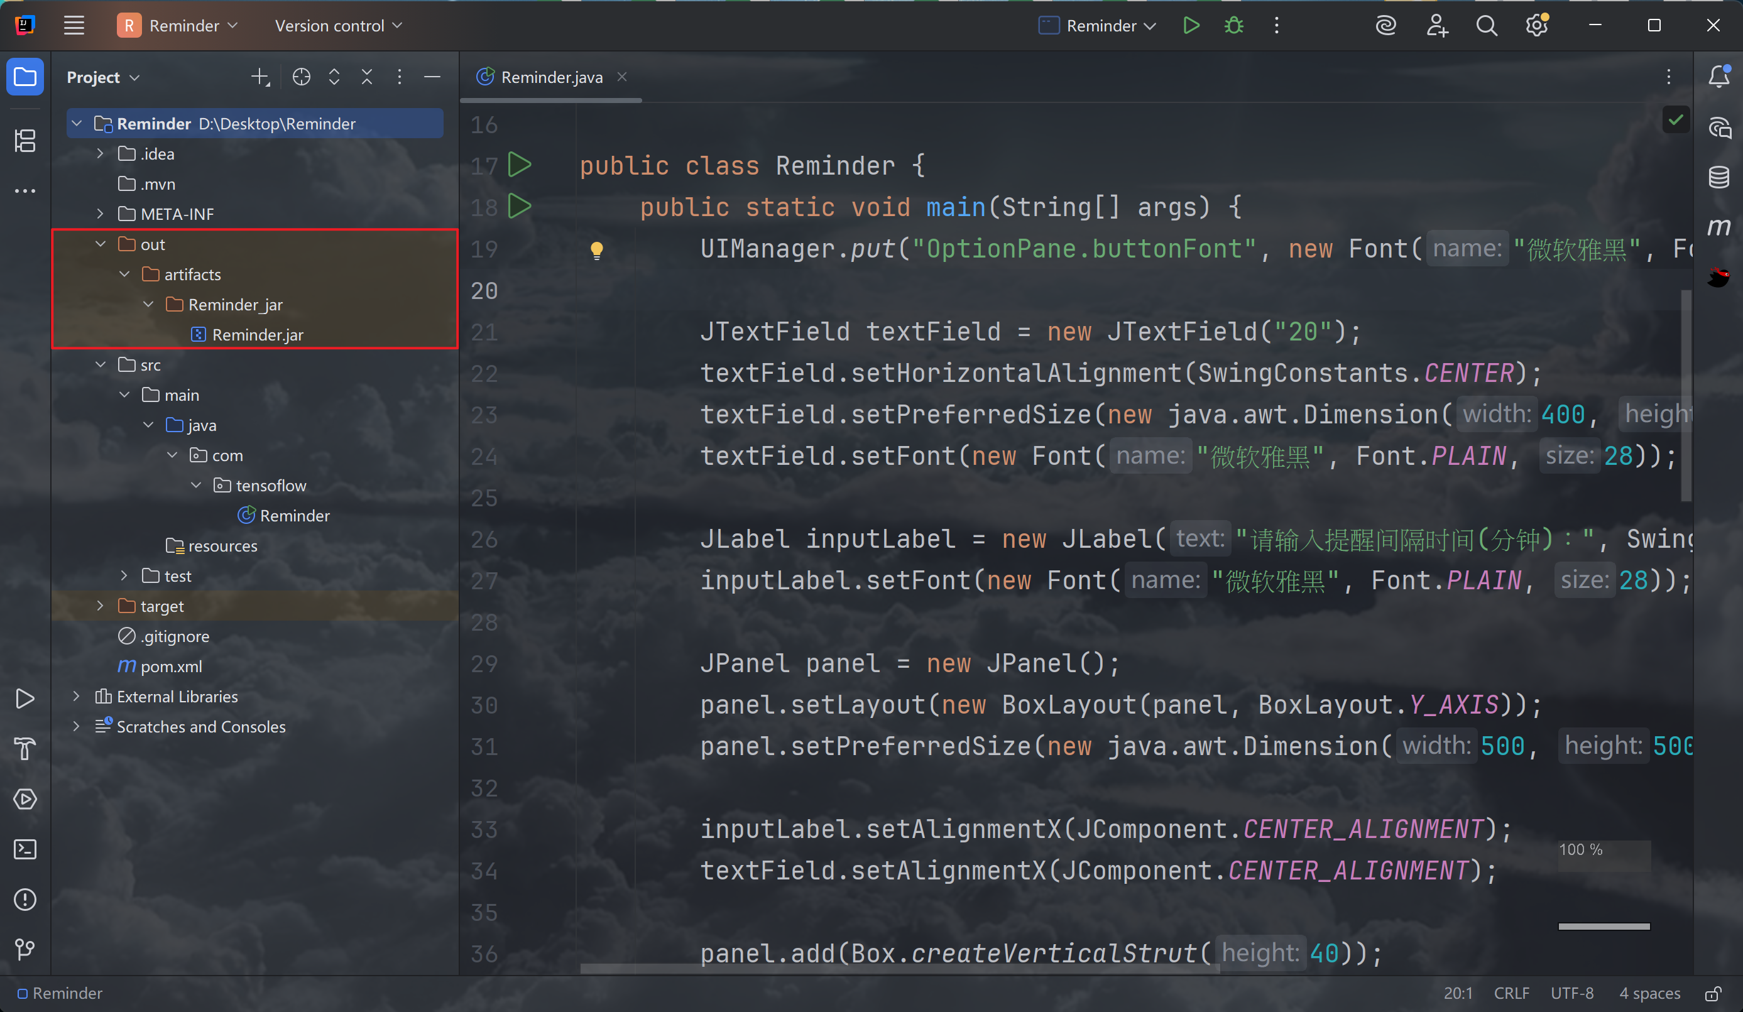This screenshot has height=1012, width=1743.
Task: Open the Terminal tool window
Action: pyautogui.click(x=25, y=849)
